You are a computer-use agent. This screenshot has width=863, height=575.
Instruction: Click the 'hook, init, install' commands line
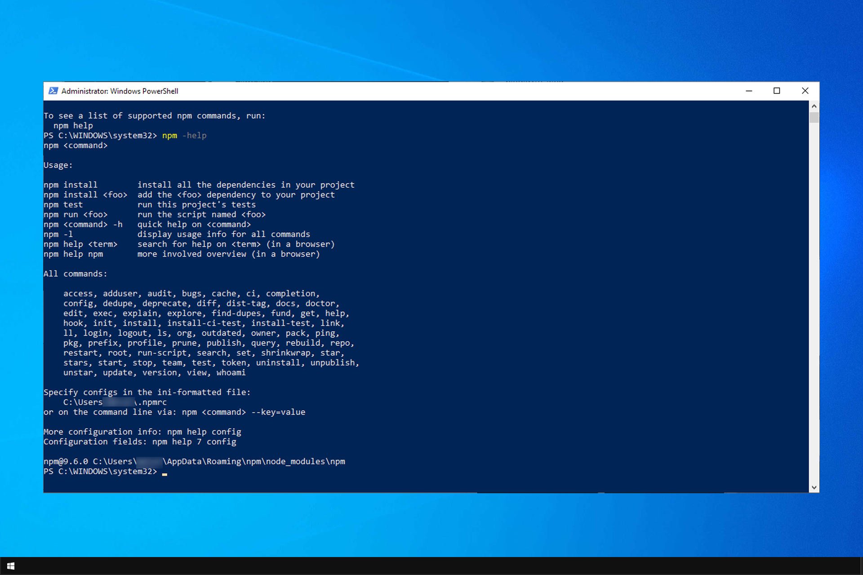(204, 323)
